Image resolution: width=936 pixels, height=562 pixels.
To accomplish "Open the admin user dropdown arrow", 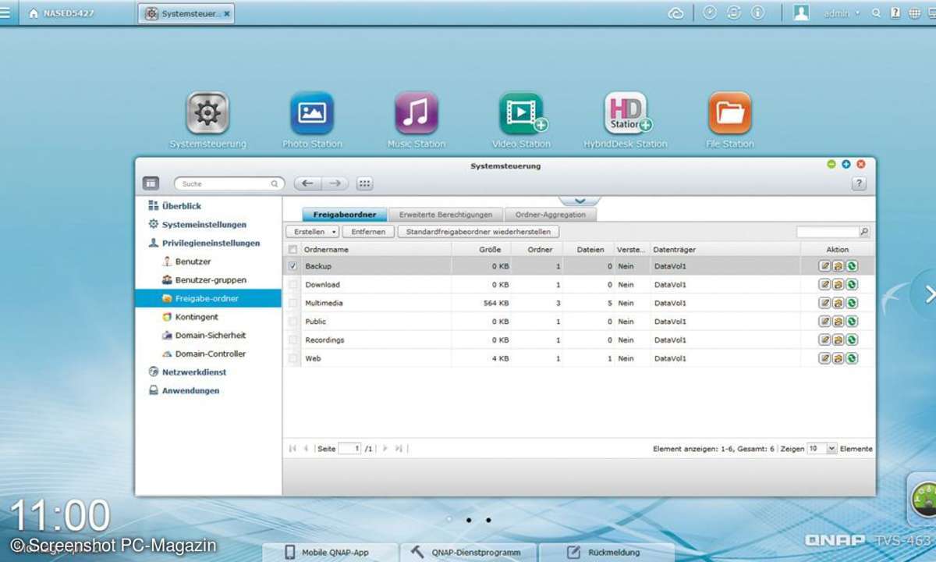I will click(858, 13).
